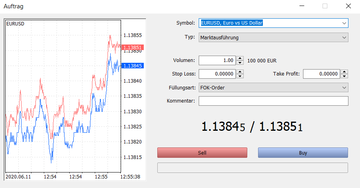Open the Symbol dropdown showing EURUSD
360x188 pixels.
(x=274, y=23)
